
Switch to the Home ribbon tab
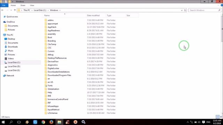(13, 5)
